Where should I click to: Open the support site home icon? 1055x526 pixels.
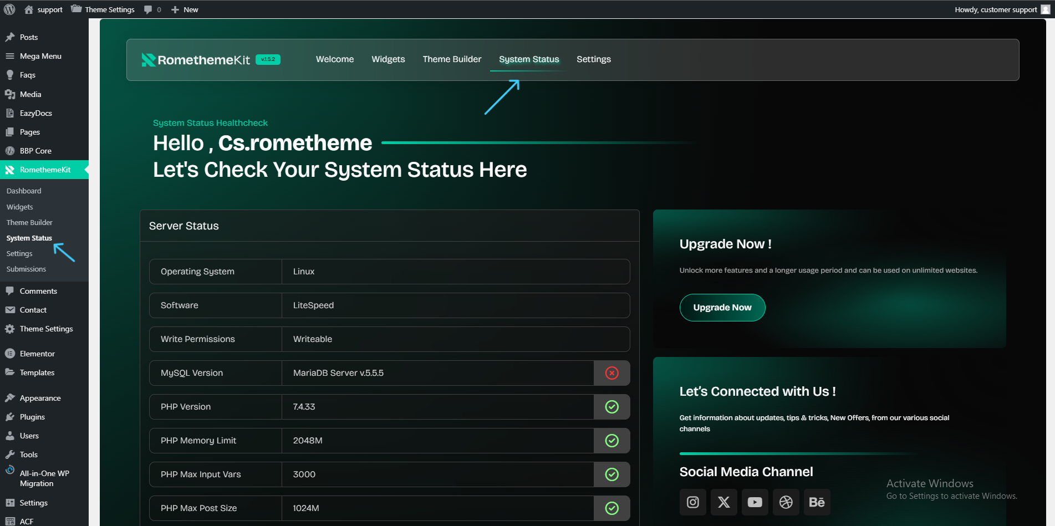(x=29, y=9)
